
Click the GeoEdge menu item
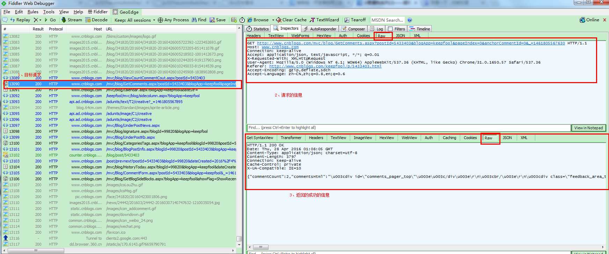(x=126, y=12)
